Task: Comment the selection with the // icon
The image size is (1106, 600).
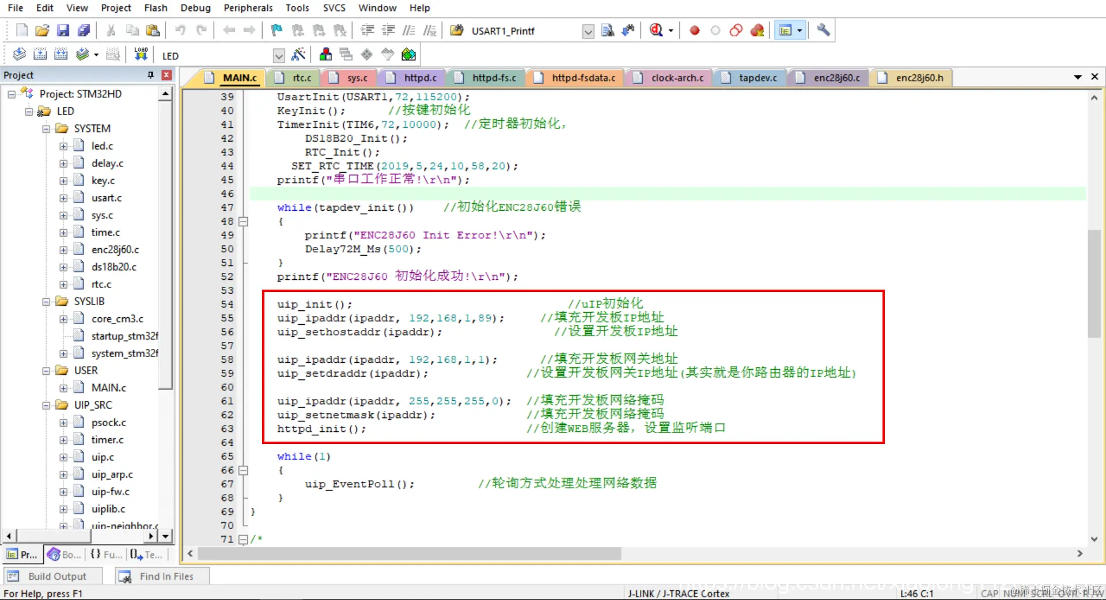Action: (x=409, y=30)
